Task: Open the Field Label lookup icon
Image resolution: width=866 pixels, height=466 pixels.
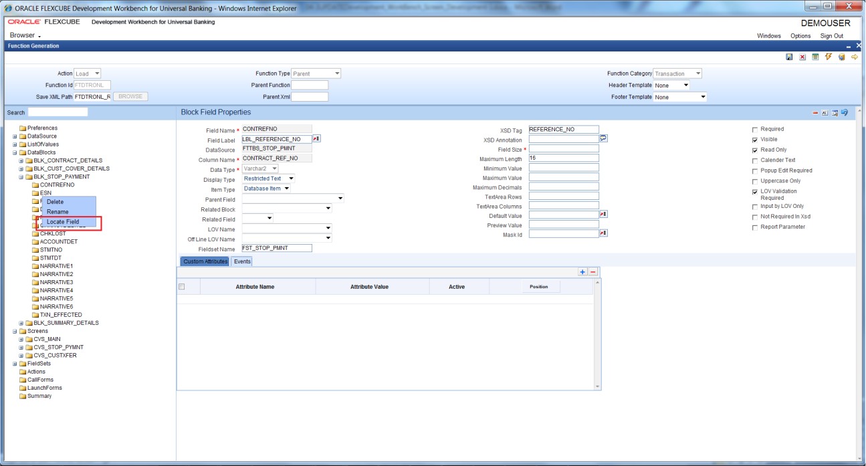Action: pos(317,139)
